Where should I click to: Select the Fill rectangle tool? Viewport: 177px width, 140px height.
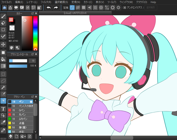tap(3, 53)
